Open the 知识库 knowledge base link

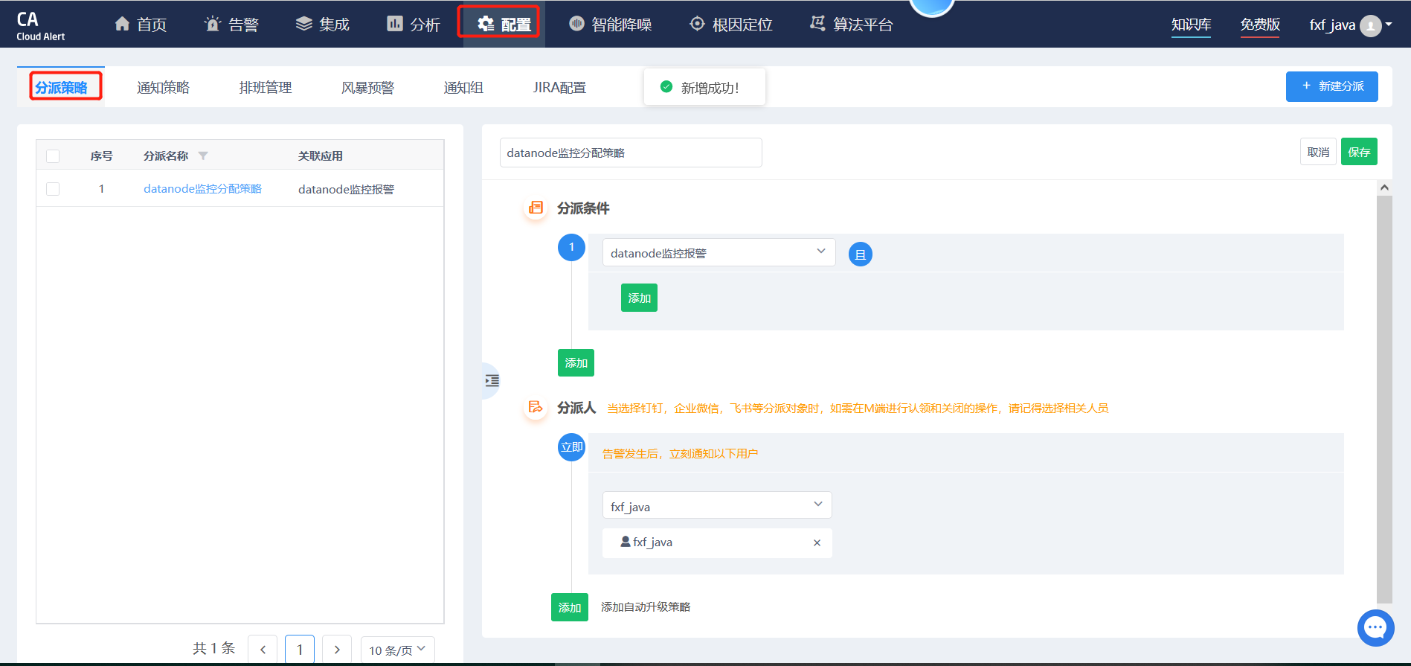[1191, 25]
